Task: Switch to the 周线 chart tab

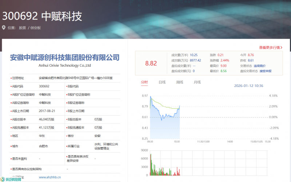Action: (x=180, y=82)
